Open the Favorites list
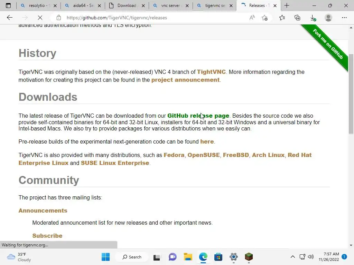 click(x=282, y=18)
